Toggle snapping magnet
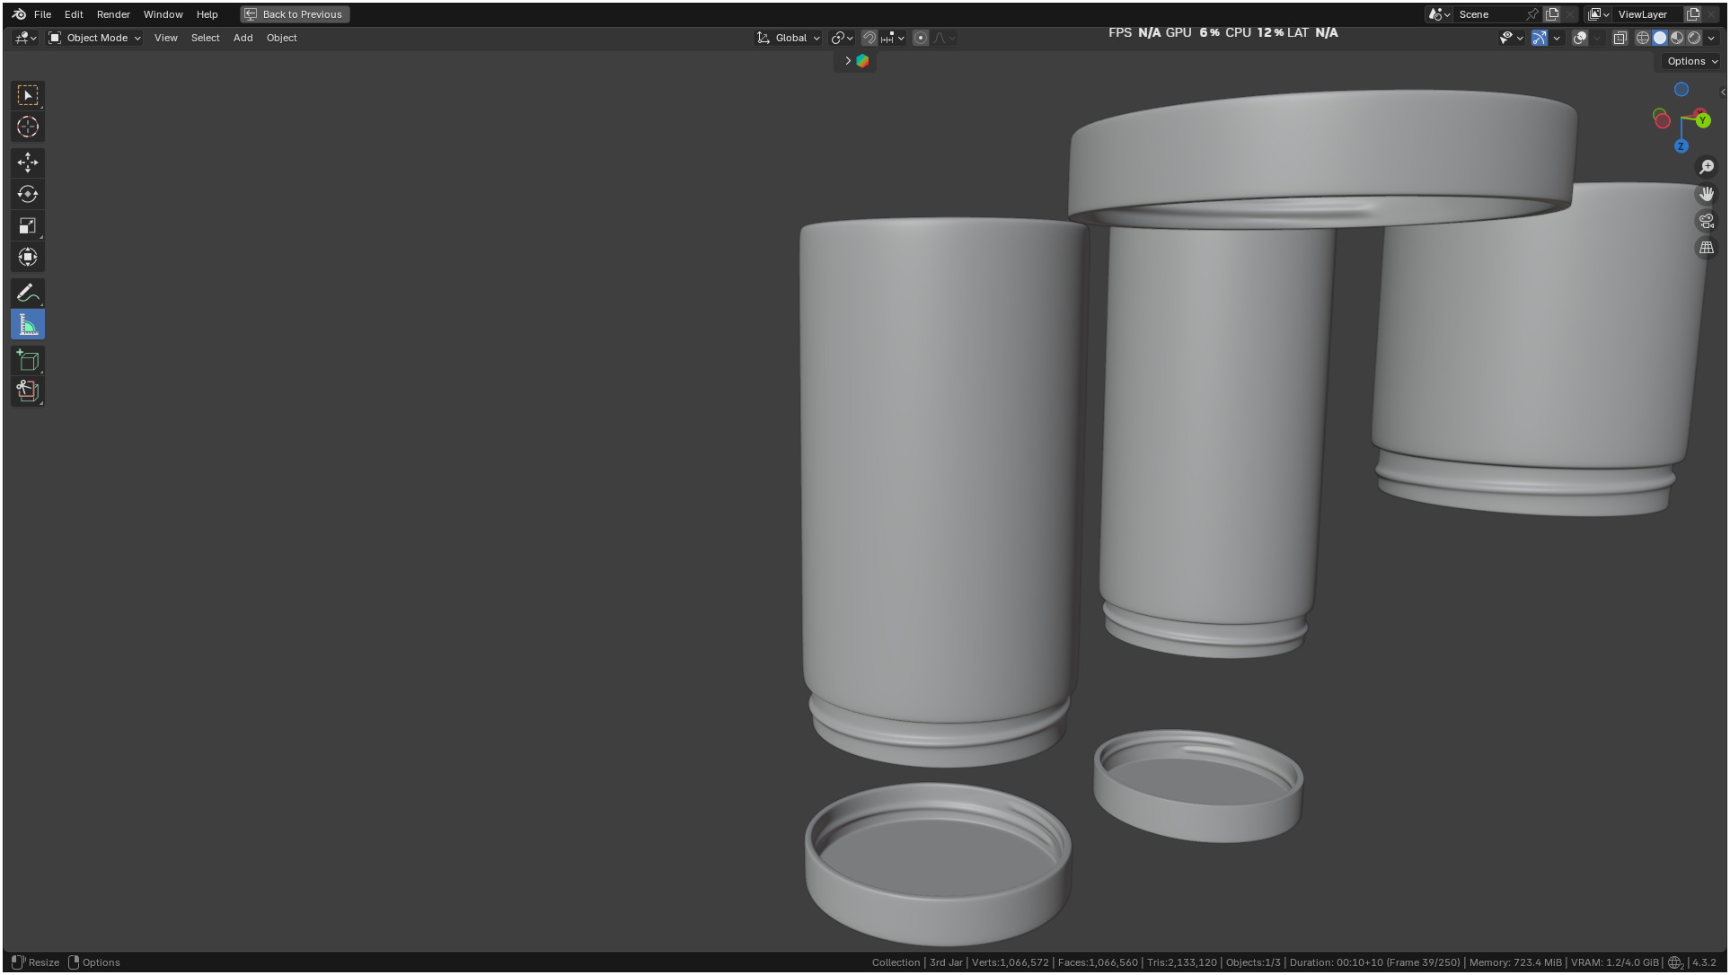 tap(869, 38)
